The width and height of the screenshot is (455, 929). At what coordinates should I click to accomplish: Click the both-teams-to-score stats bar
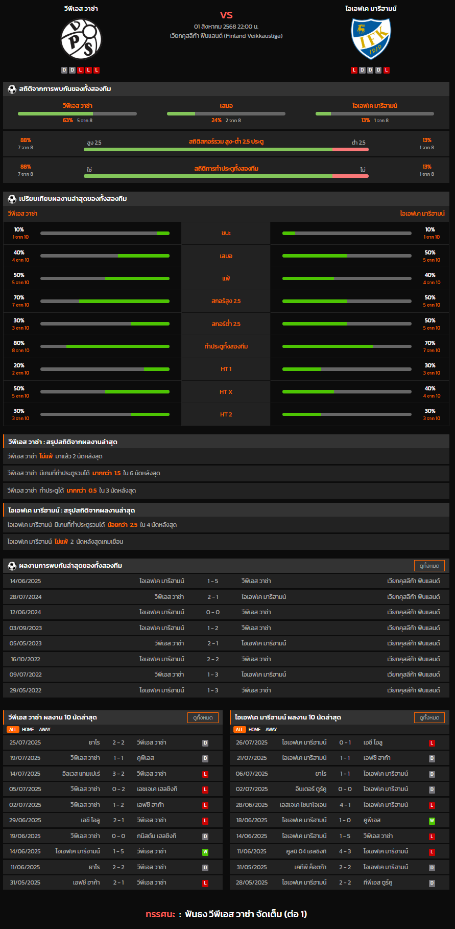tap(226, 176)
